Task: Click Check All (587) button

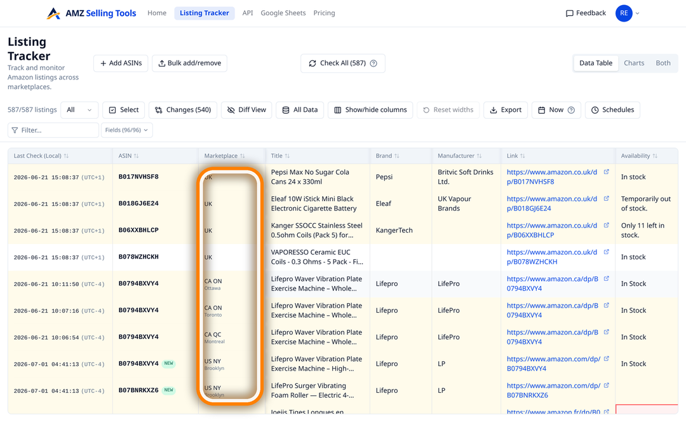Action: pos(342,63)
